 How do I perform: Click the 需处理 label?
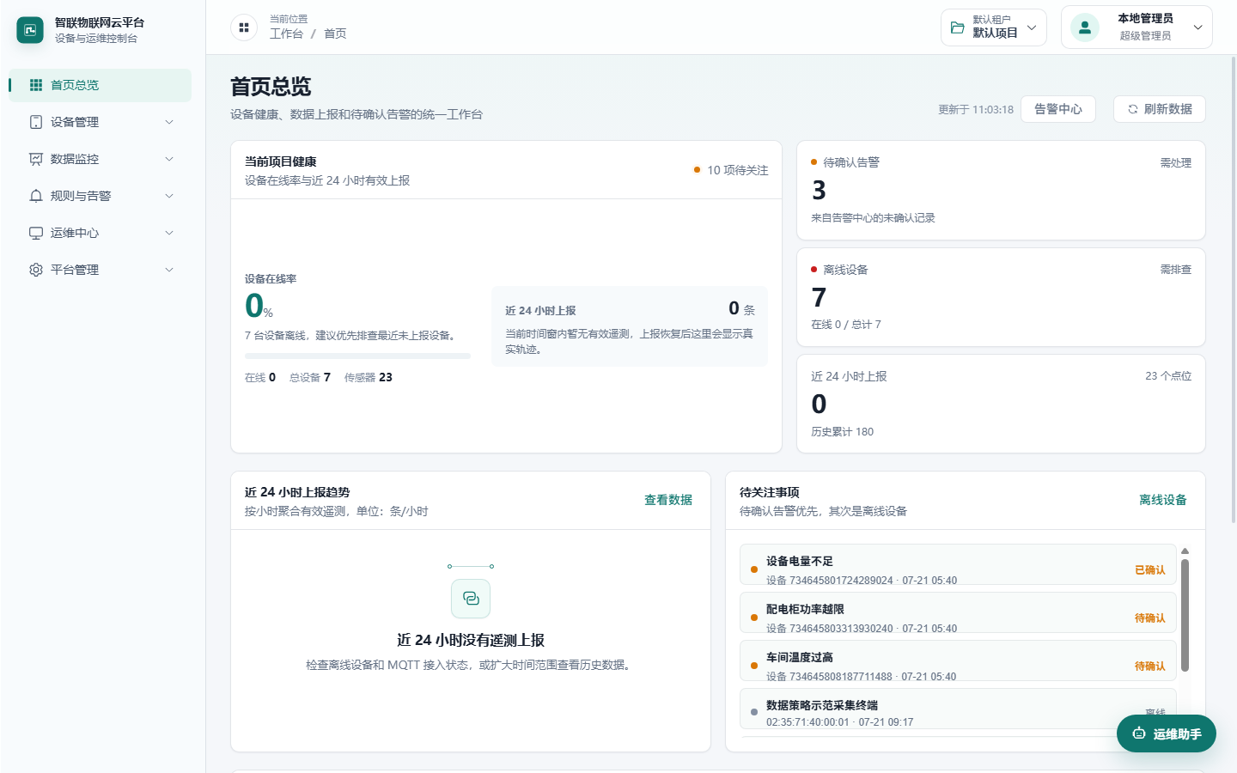1176,162
